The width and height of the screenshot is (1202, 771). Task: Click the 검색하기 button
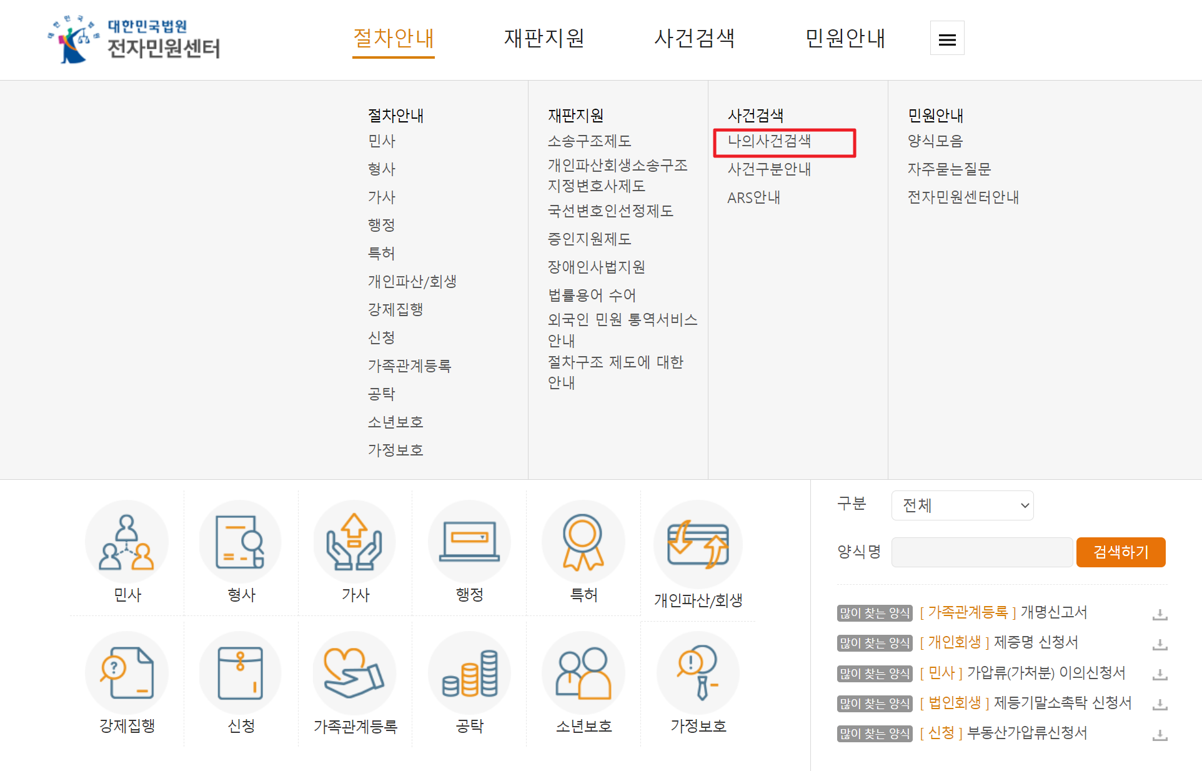pyautogui.click(x=1121, y=552)
